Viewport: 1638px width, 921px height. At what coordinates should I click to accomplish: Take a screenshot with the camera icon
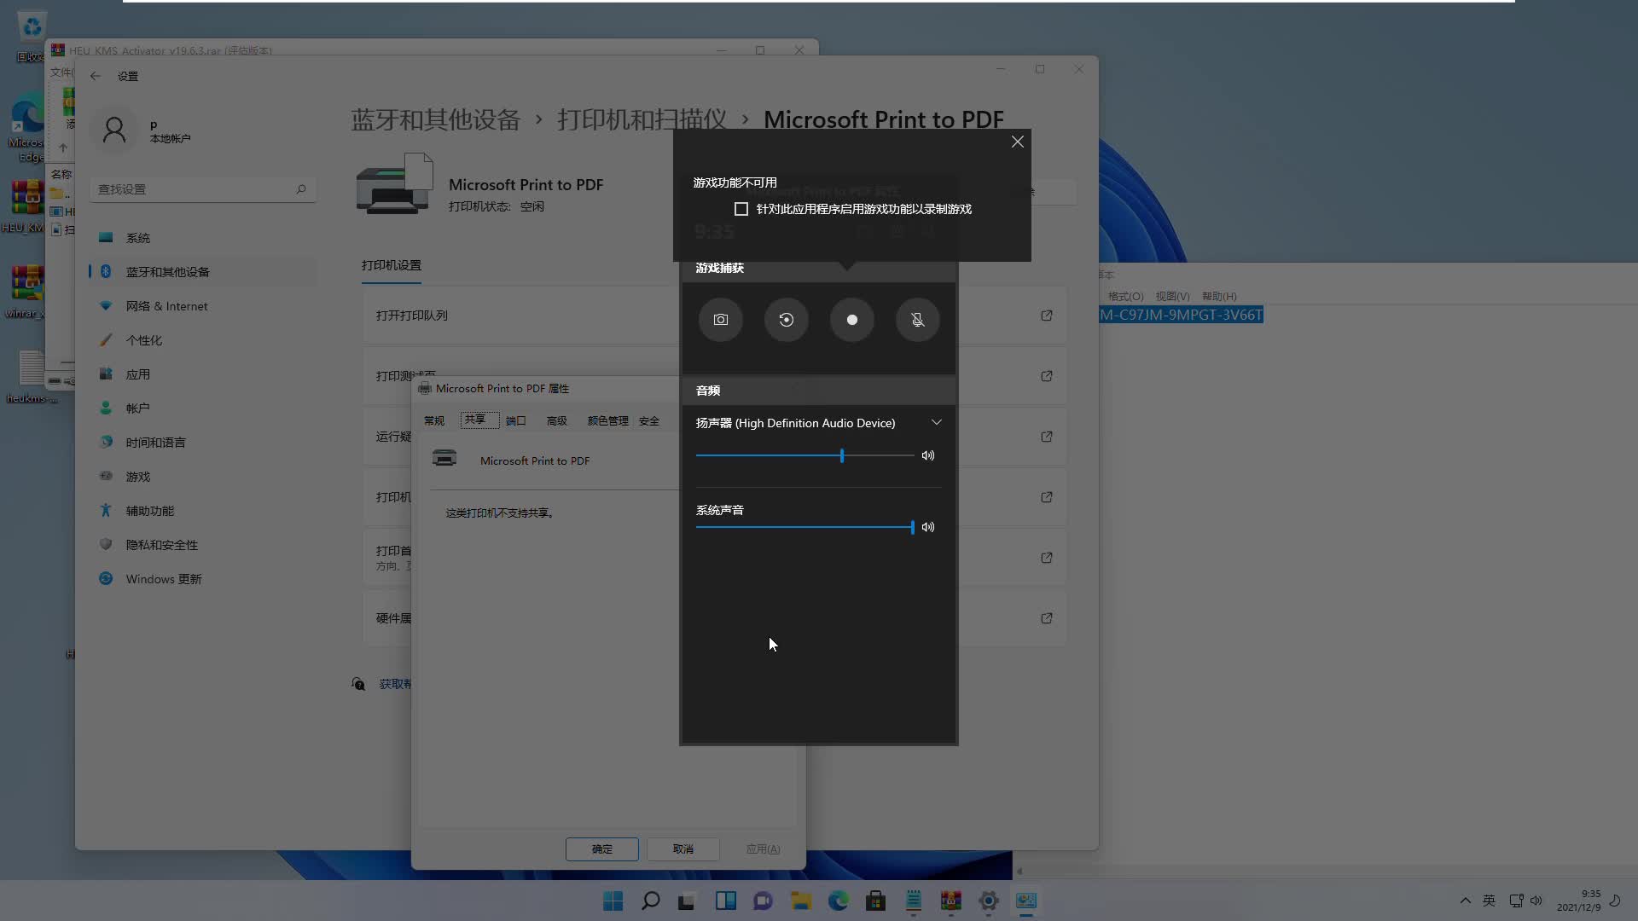720,320
